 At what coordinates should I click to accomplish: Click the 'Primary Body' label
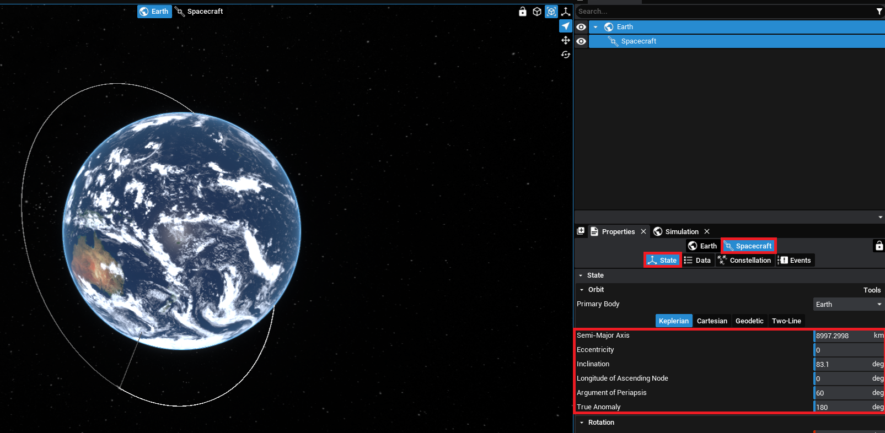(598, 304)
